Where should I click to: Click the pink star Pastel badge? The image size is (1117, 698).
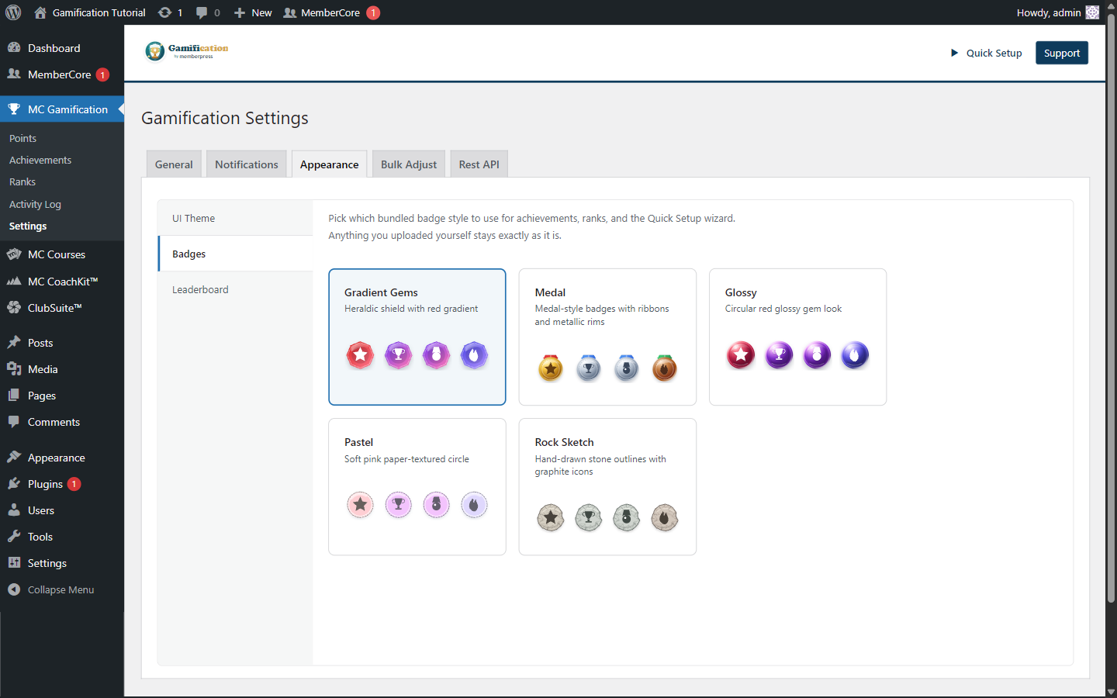[360, 505]
